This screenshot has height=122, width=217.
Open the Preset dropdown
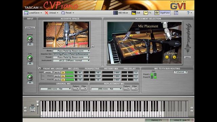(x=72, y=57)
